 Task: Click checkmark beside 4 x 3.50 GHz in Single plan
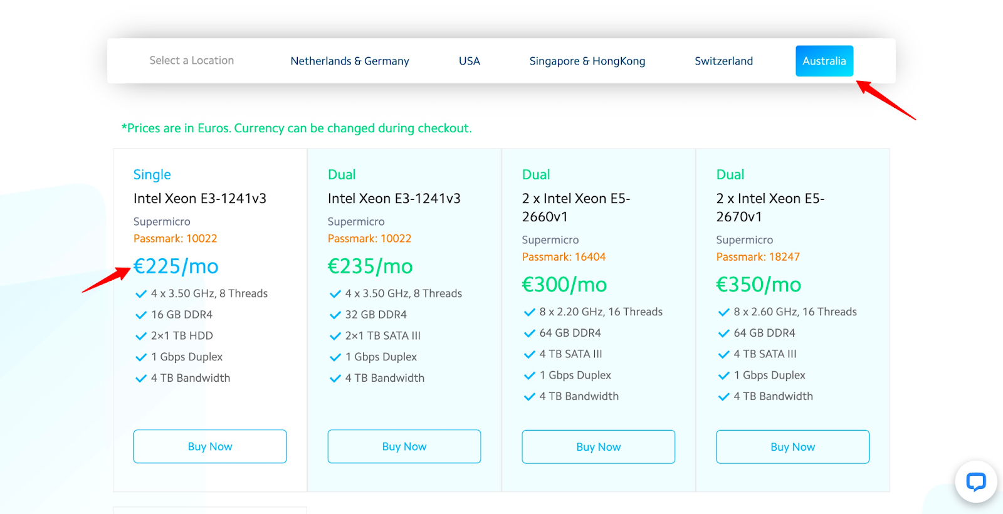(x=141, y=294)
